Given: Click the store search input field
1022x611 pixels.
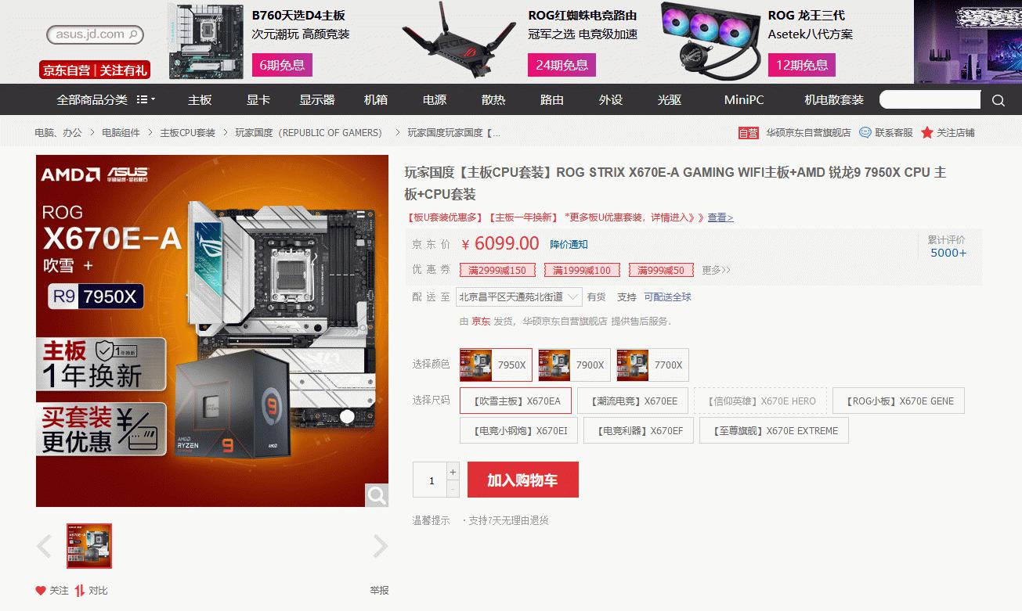Looking at the screenshot, I should pos(930,100).
